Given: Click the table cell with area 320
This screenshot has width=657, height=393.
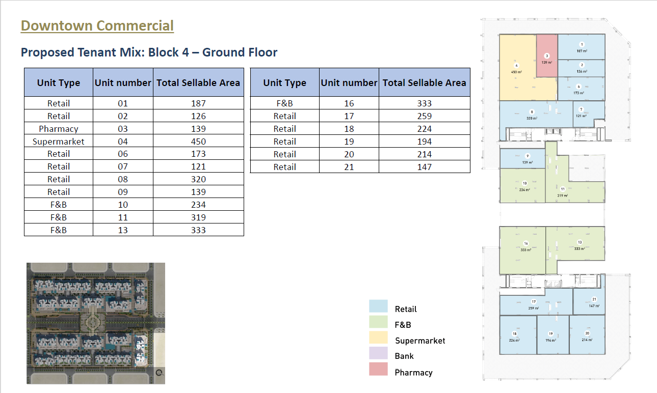Looking at the screenshot, I should coord(198,179).
